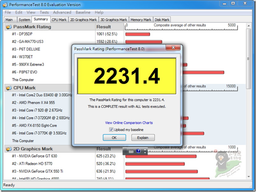The width and height of the screenshot is (256, 192).
Task: Switch to the CPU Mark tab
Action: click(x=59, y=20)
